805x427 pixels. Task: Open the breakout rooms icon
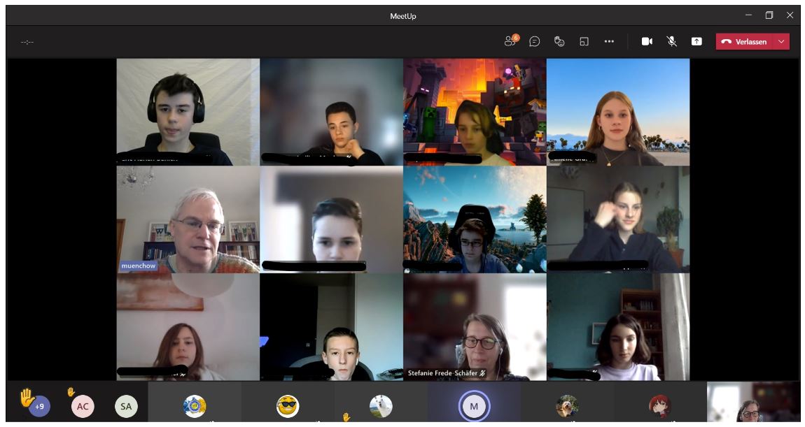pyautogui.click(x=584, y=41)
